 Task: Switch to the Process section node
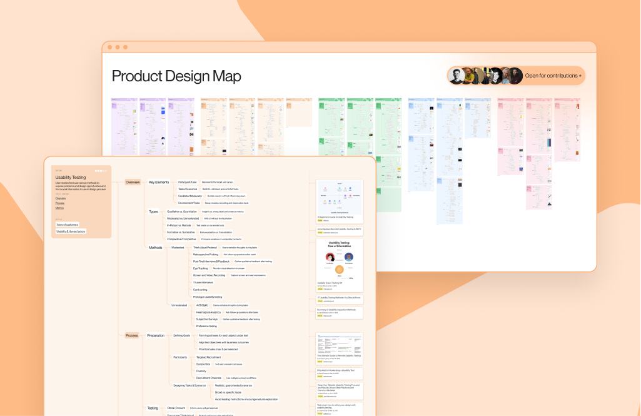pyautogui.click(x=132, y=335)
